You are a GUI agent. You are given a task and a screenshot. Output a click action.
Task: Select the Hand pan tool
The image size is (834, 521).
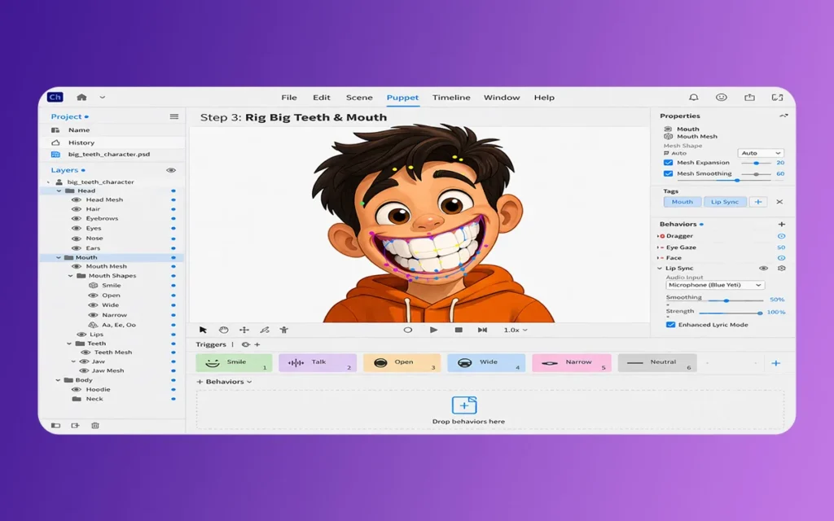point(224,330)
